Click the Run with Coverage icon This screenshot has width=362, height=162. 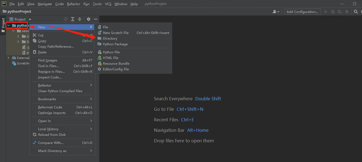[x=340, y=12]
